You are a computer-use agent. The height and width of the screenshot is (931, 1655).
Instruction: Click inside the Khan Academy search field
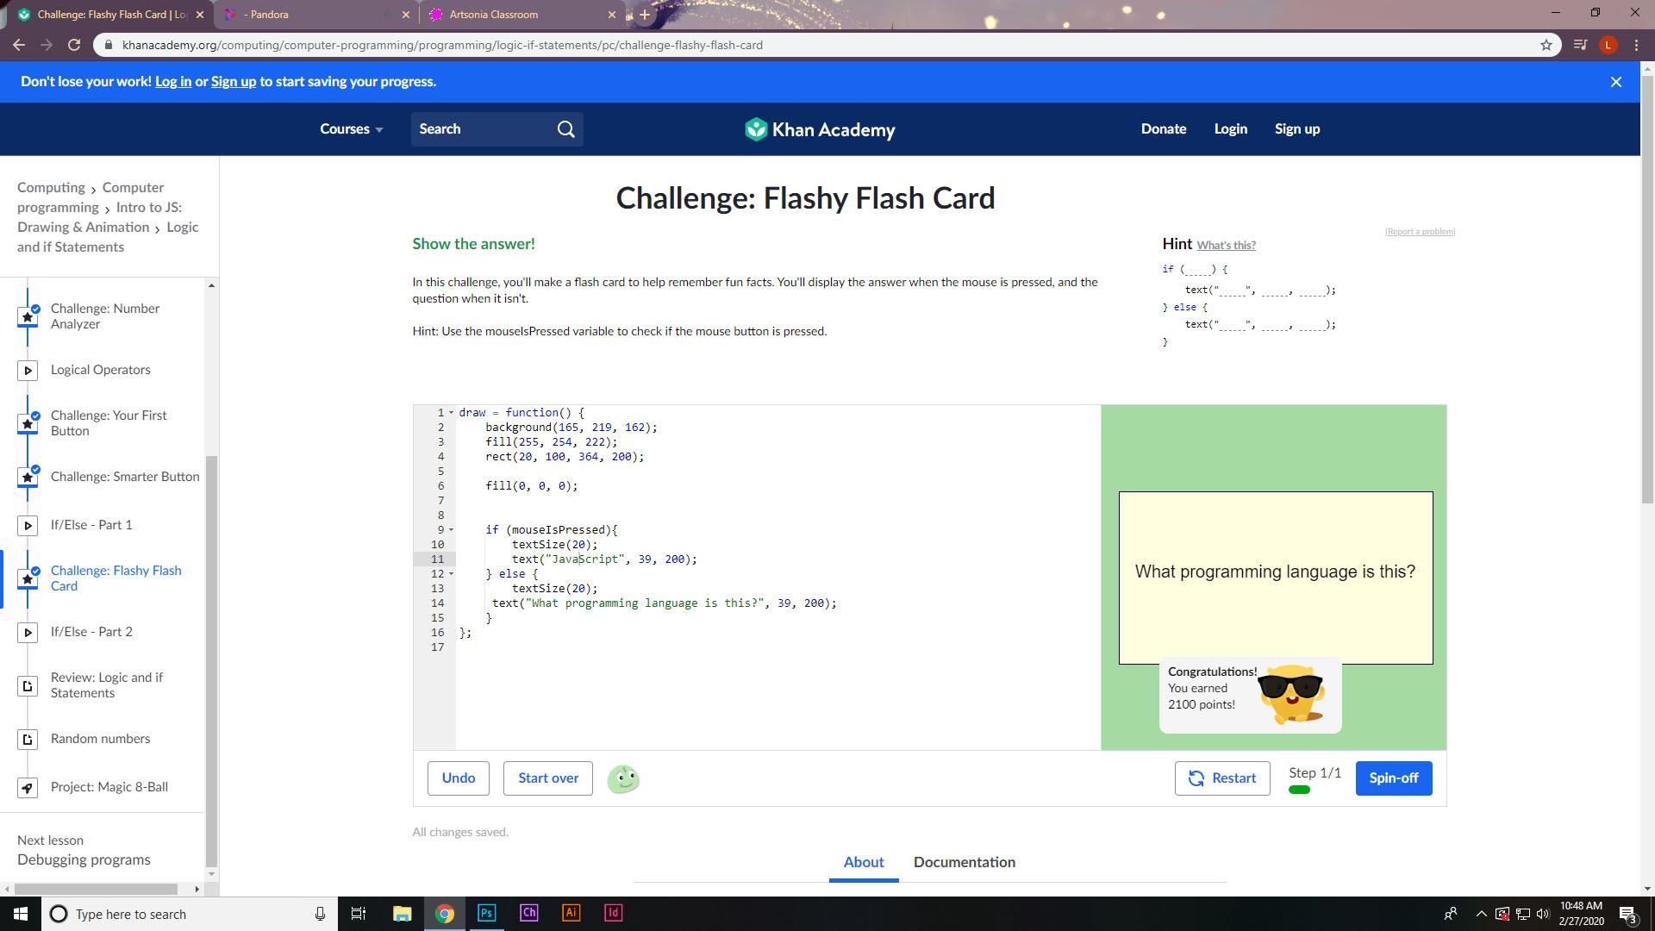click(x=483, y=129)
